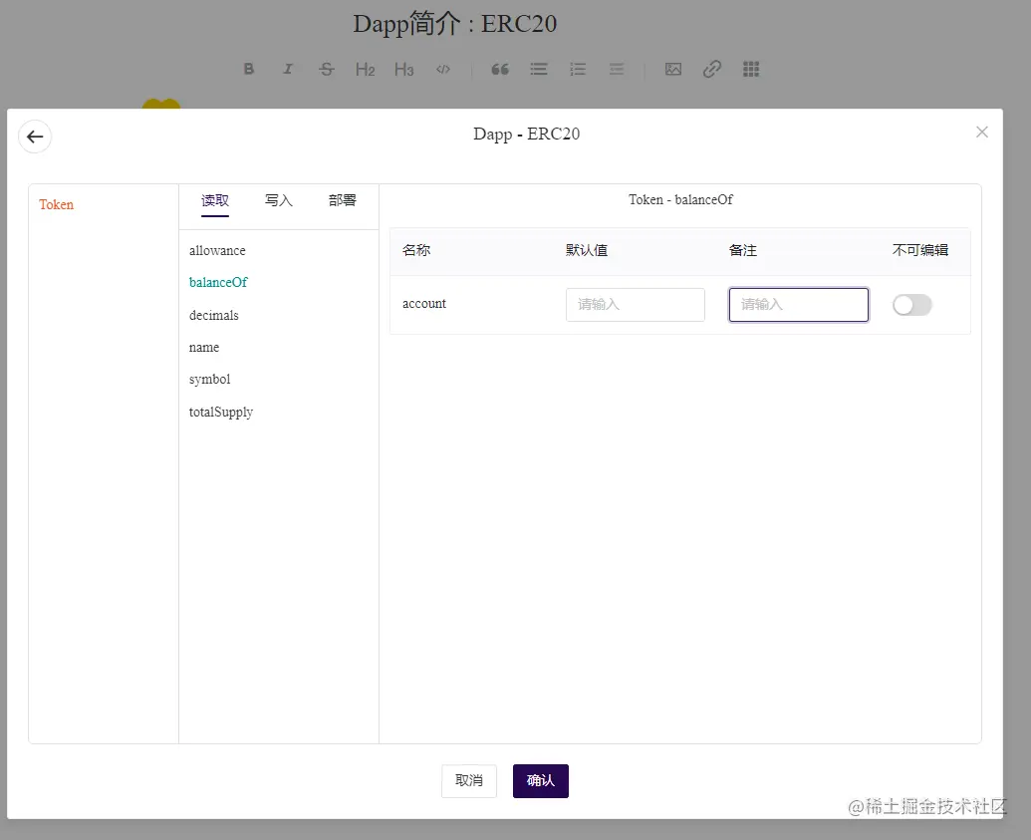Insert H2 heading from toolbar
This screenshot has height=840, width=1031.
(x=365, y=69)
